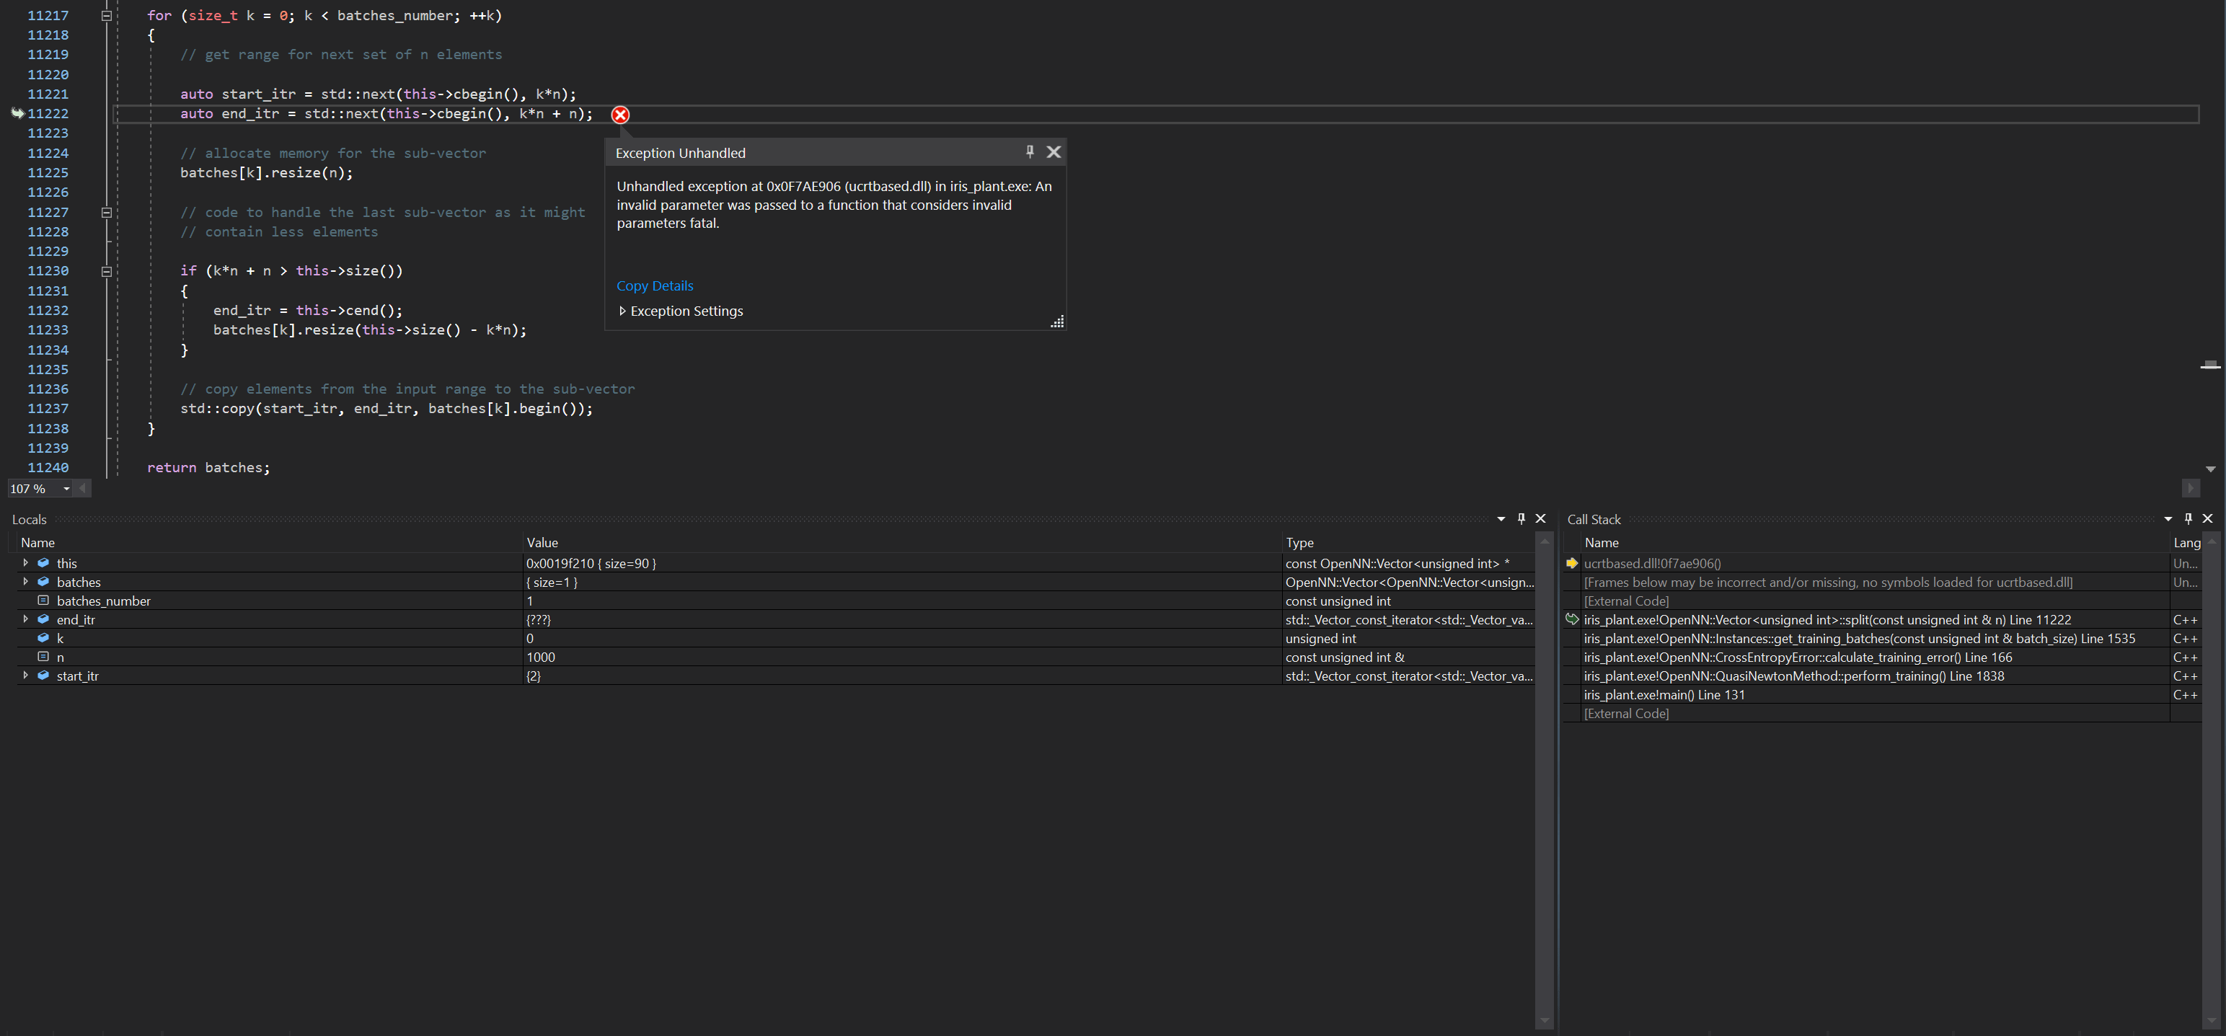The width and height of the screenshot is (2226, 1036).
Task: Click the editor vertical scroll down arrow
Action: point(2209,469)
